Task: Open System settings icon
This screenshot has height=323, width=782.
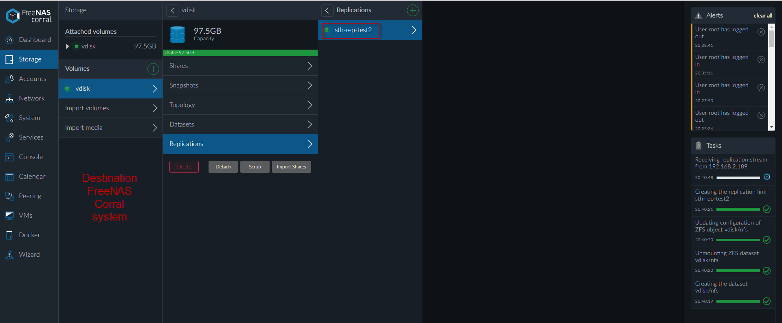Action: tap(9, 118)
